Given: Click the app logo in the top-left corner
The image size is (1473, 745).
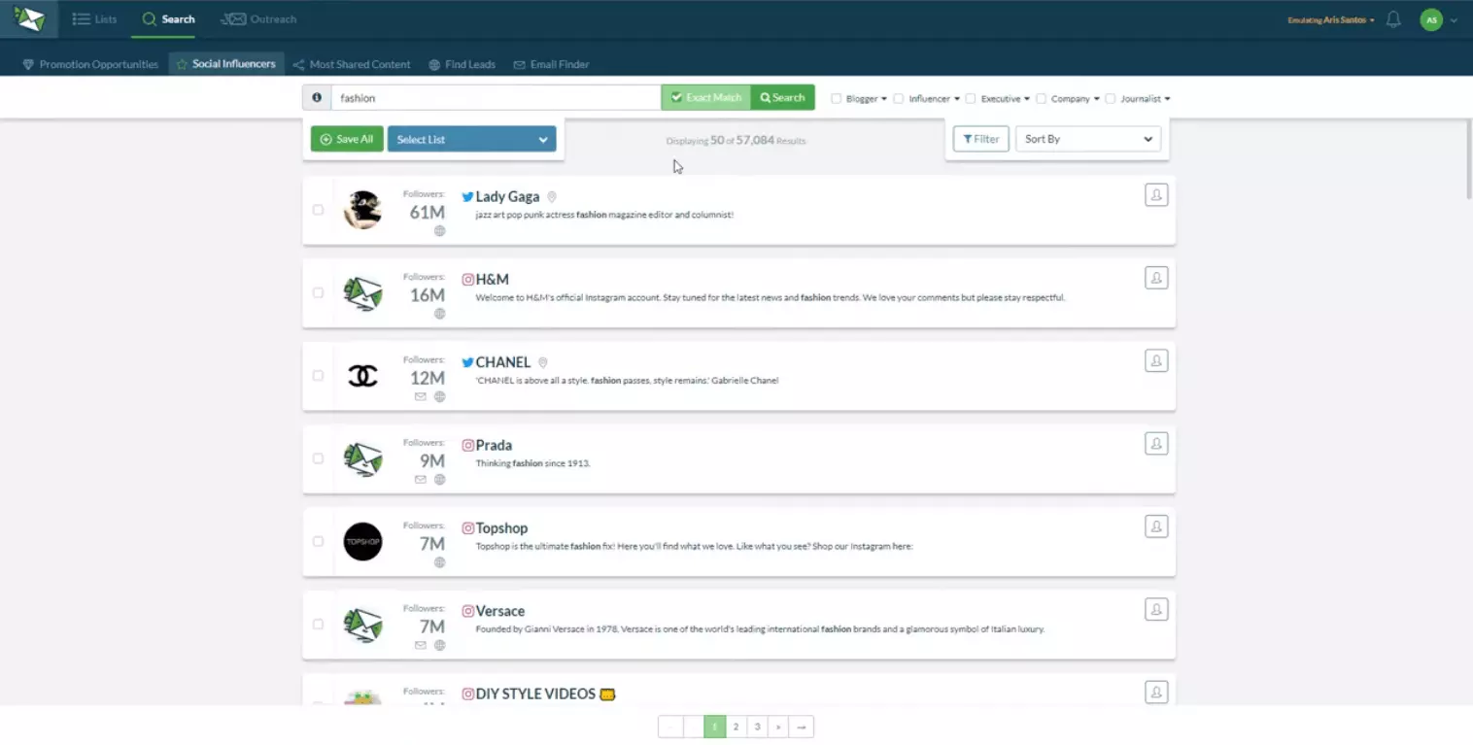Looking at the screenshot, I should [29, 18].
